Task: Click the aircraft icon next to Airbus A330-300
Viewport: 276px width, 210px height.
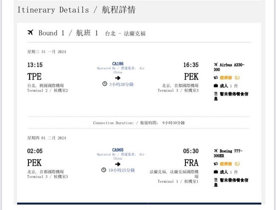Action: point(216,64)
